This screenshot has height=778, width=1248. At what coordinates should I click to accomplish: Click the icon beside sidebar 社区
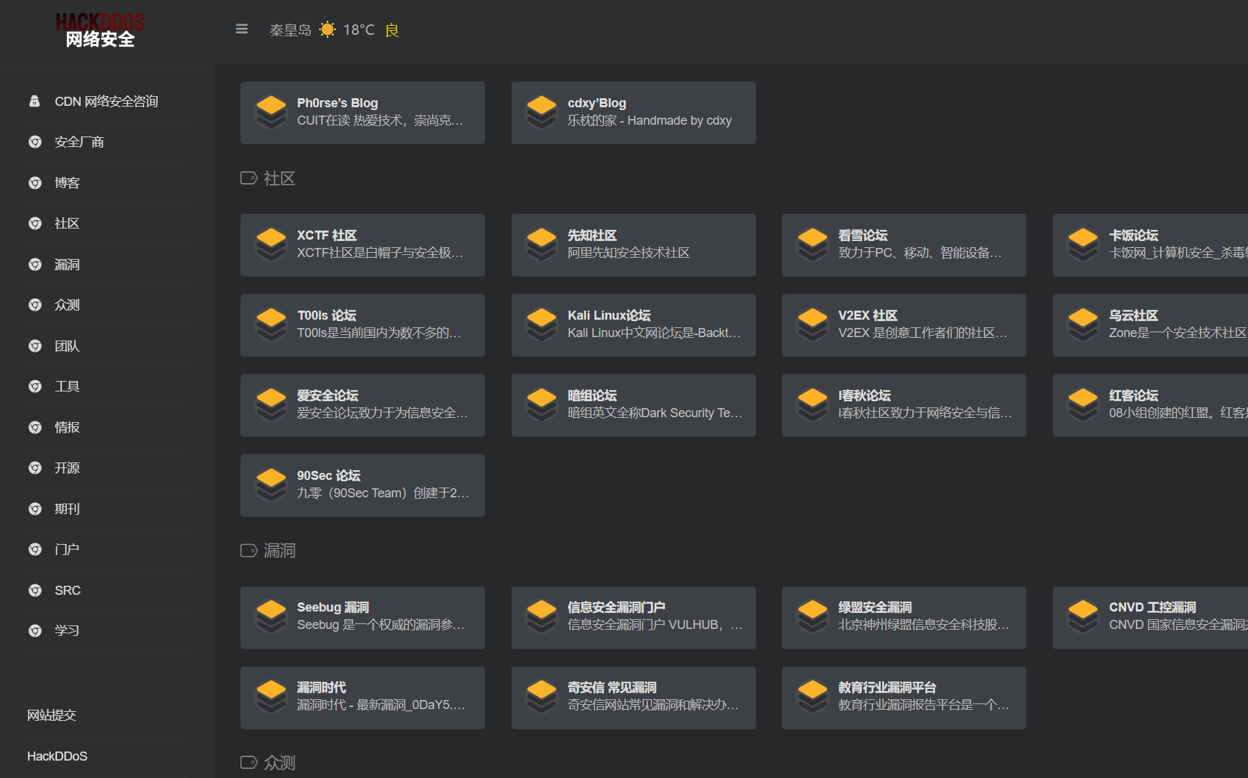tap(35, 224)
